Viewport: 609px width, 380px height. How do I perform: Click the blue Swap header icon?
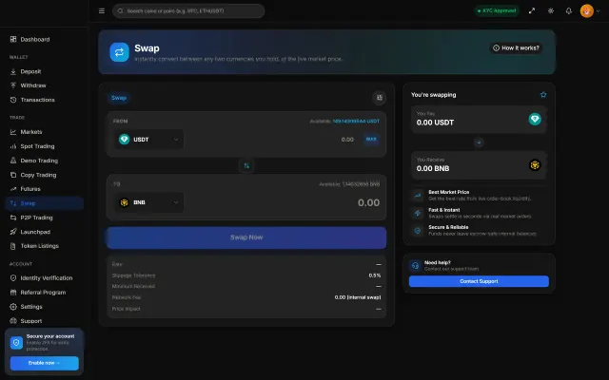point(119,52)
